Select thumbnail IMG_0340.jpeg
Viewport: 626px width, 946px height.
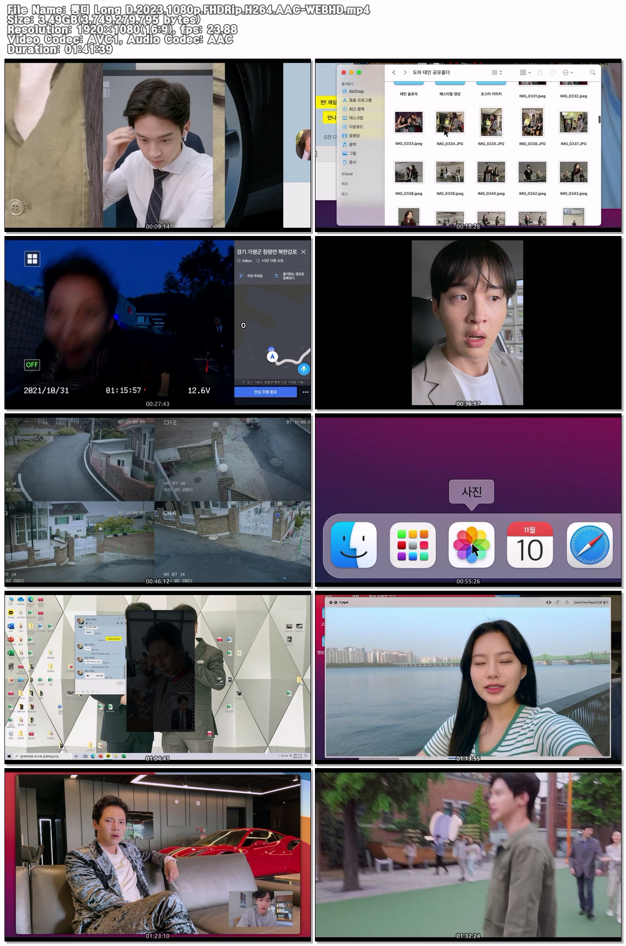coord(491,172)
